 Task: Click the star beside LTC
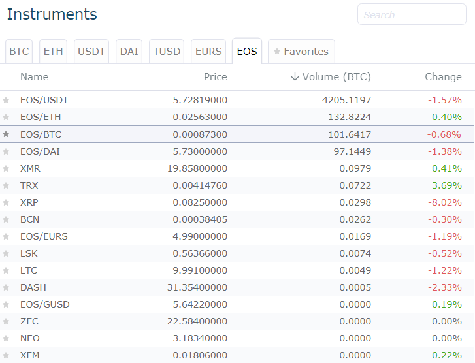click(x=6, y=270)
